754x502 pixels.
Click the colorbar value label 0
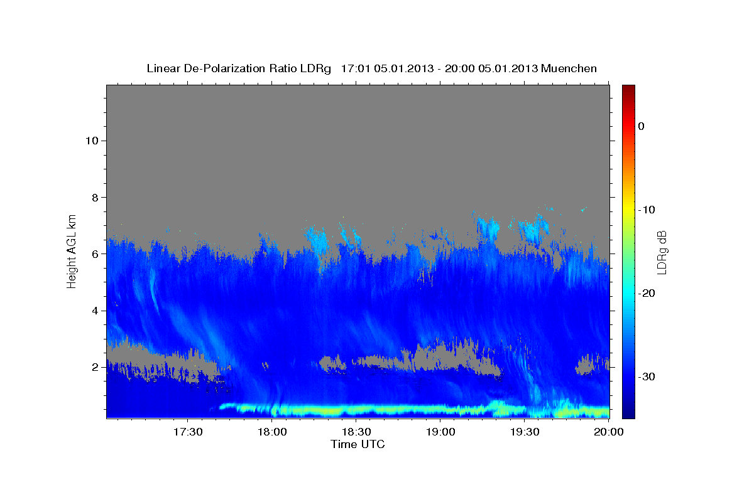(641, 126)
